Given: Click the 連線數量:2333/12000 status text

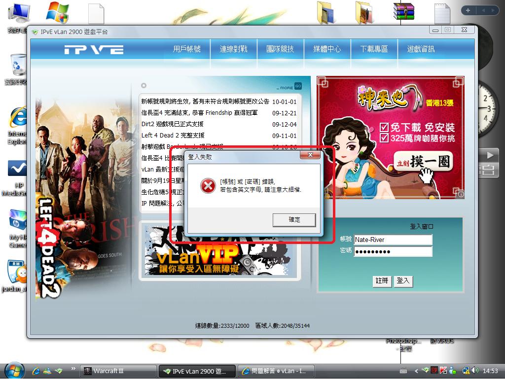Looking at the screenshot, I should (x=222, y=326).
